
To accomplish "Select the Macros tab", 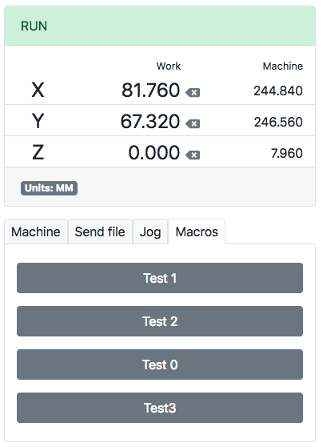I will tap(197, 232).
